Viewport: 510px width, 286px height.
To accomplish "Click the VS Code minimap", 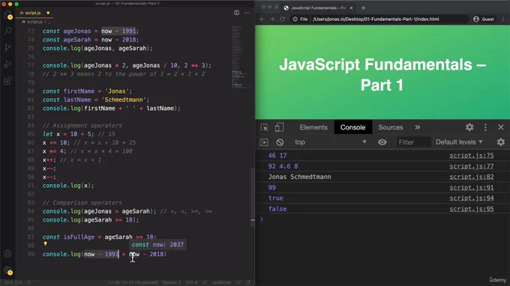I will pos(241,57).
